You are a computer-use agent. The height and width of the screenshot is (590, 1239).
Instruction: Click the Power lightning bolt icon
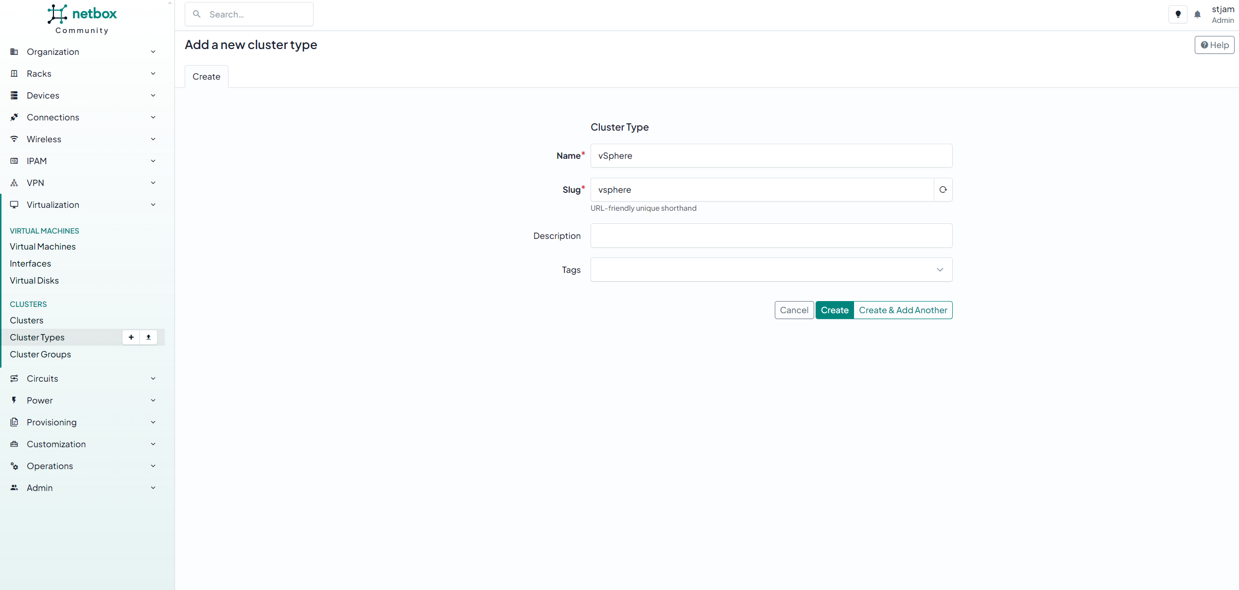(14, 400)
